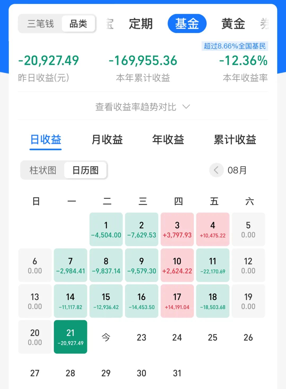Select day 4 with +10,475.22

pos(213,229)
